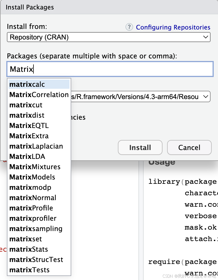Select matrixTests from the suggestions
The height and width of the screenshot is (280, 218).
[39, 270]
